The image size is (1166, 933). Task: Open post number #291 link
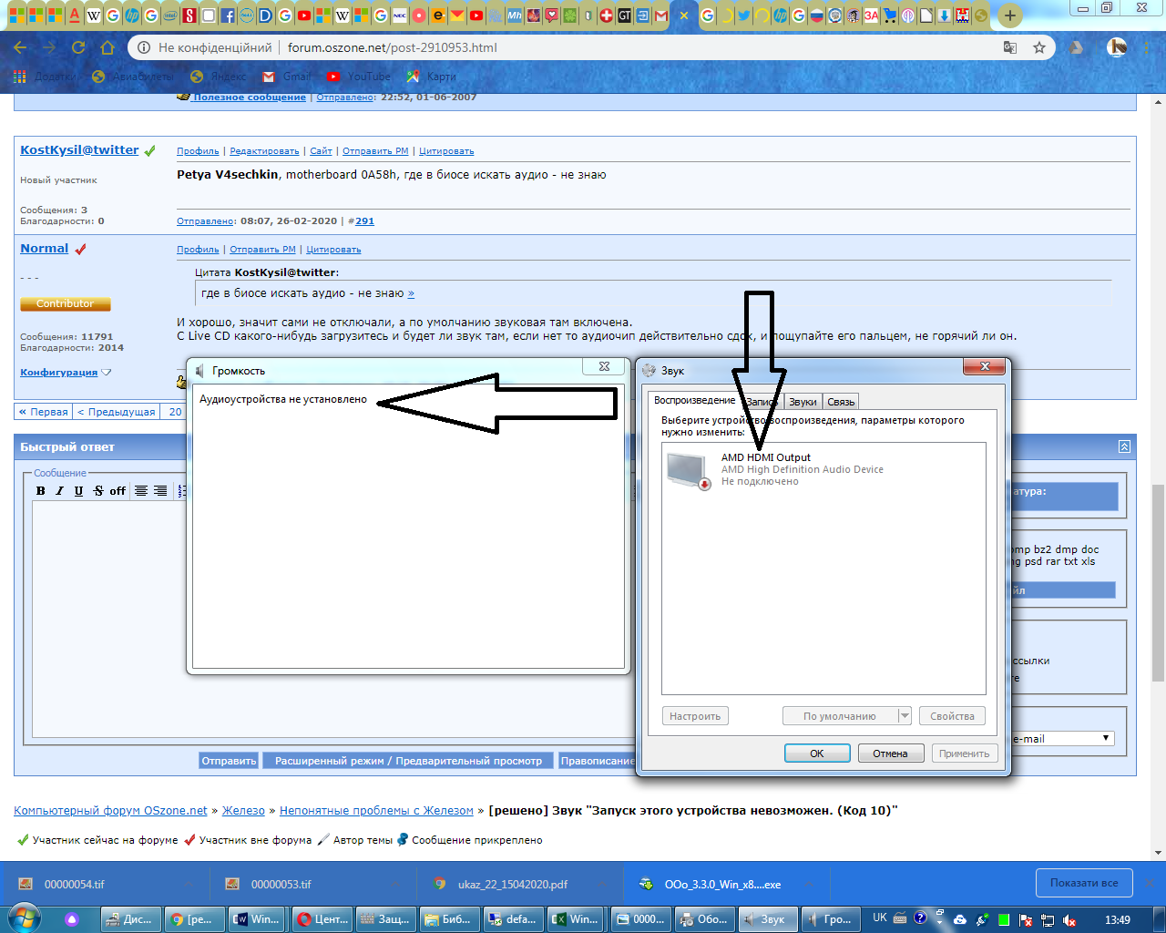(x=364, y=221)
